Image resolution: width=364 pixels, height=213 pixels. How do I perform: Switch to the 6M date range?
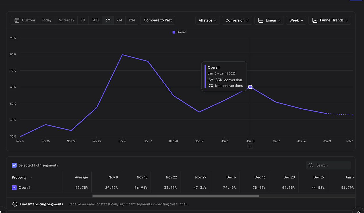click(x=119, y=20)
